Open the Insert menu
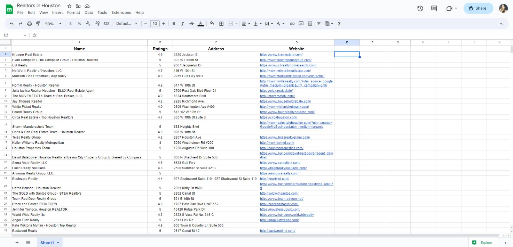The height and width of the screenshot is (247, 513). click(57, 13)
